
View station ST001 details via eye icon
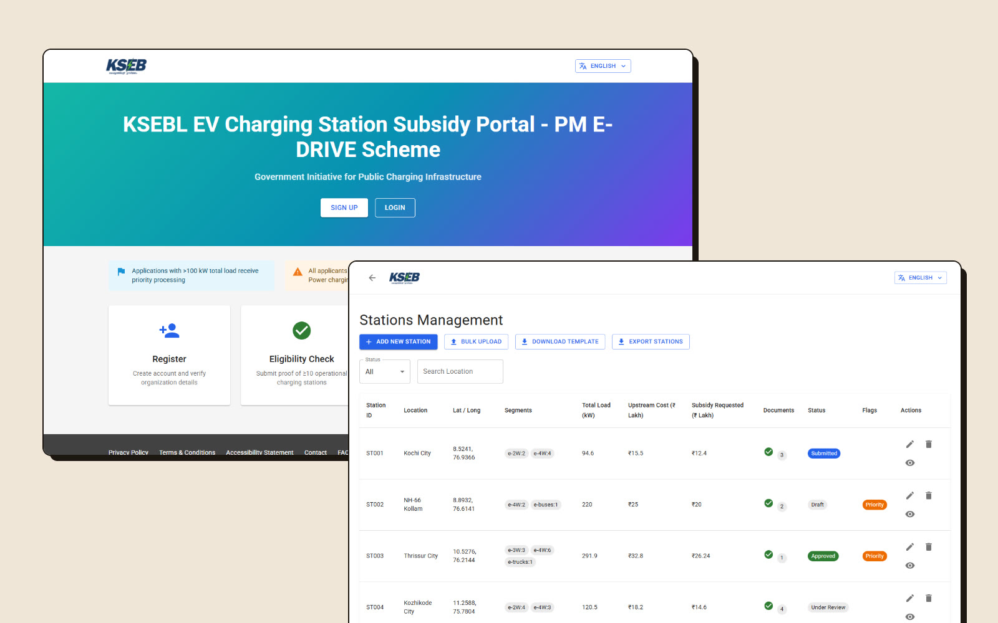pyautogui.click(x=910, y=463)
